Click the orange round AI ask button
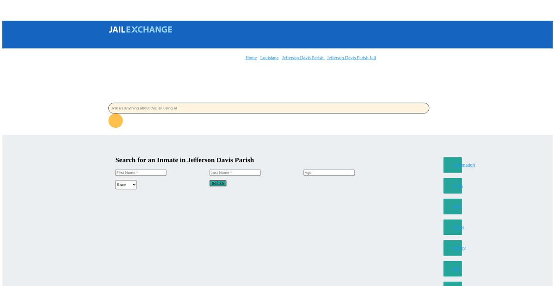The width and height of the screenshot is (555, 286). coord(116,121)
